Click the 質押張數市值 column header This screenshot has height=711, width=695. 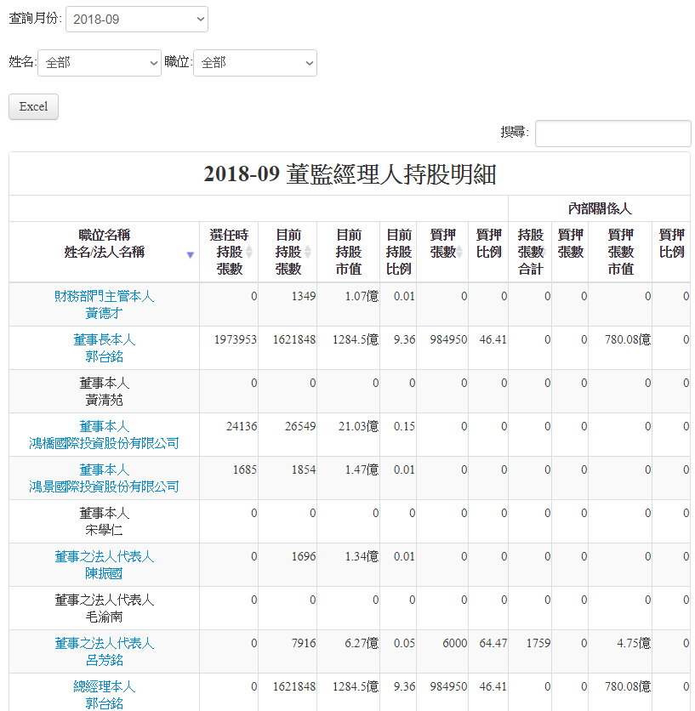(x=620, y=252)
